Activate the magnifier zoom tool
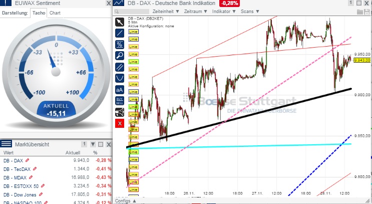This screenshot has width=372, height=204. 120,56
